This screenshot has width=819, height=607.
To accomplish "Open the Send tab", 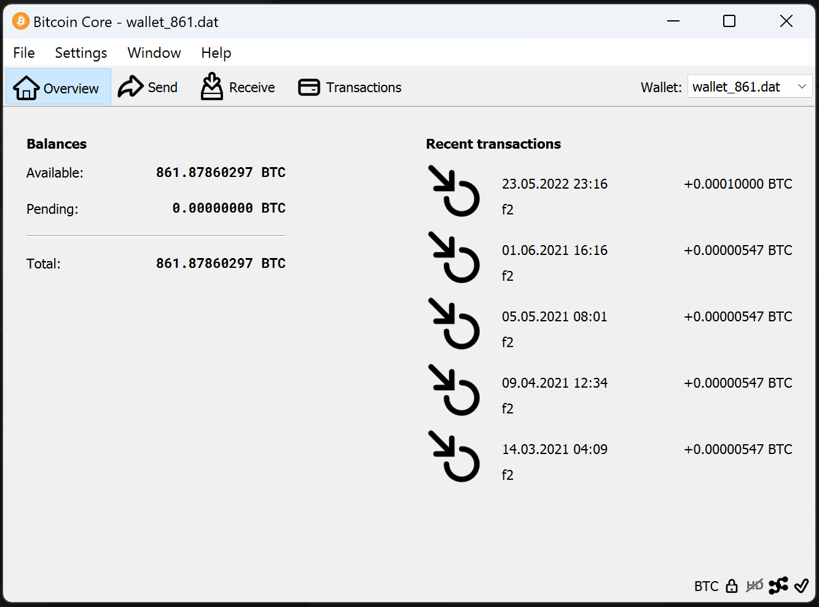I will click(x=148, y=87).
